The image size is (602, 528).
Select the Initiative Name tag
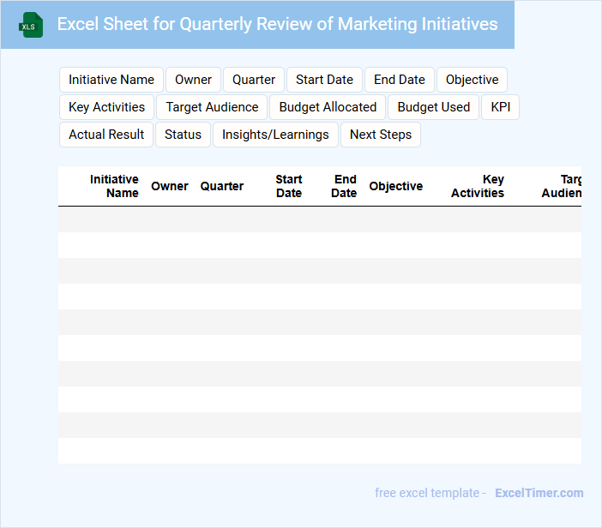tap(111, 80)
